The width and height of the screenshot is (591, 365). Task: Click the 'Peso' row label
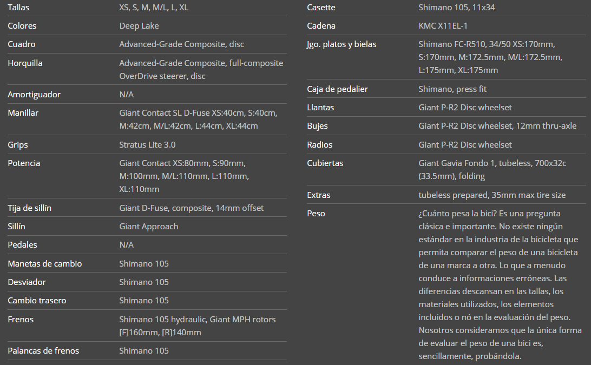pyautogui.click(x=316, y=214)
